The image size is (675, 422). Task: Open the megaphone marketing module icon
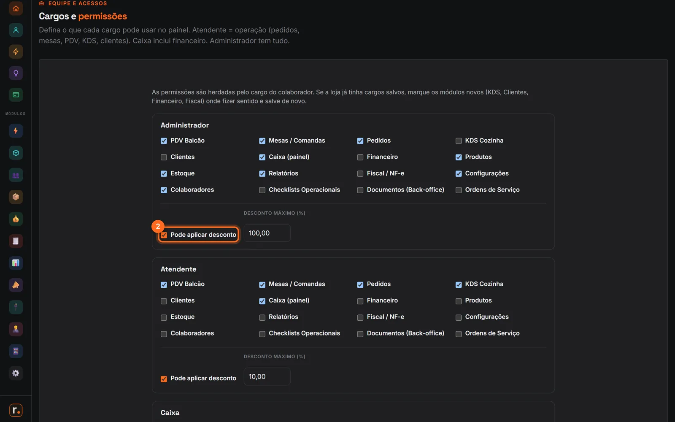(16, 285)
